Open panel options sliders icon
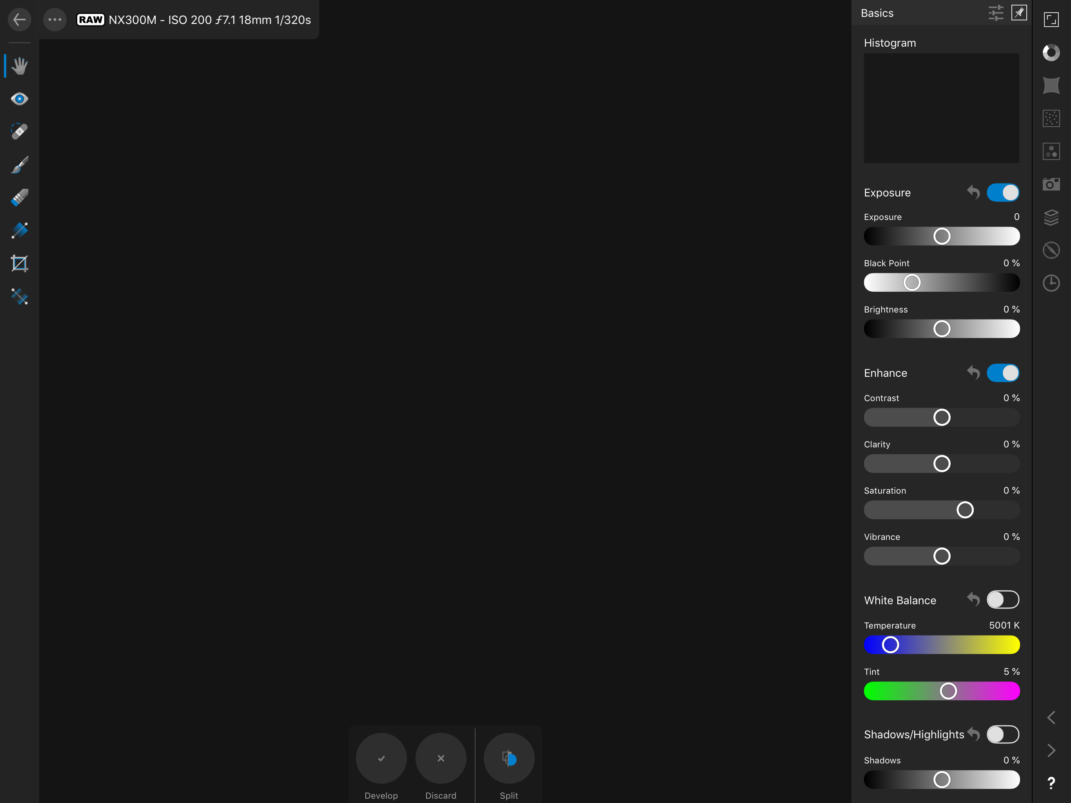The height and width of the screenshot is (803, 1071). [x=995, y=13]
